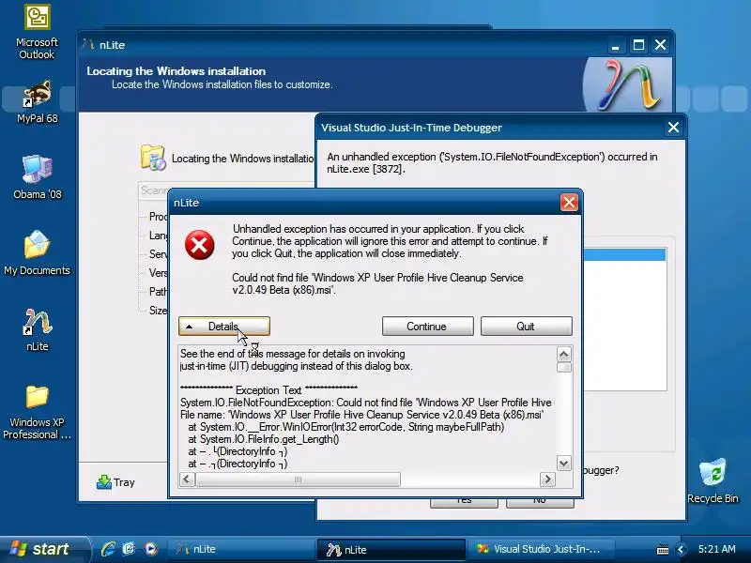751x563 pixels.
Task: Select the Obama '08 desktop icon
Action: [37, 177]
